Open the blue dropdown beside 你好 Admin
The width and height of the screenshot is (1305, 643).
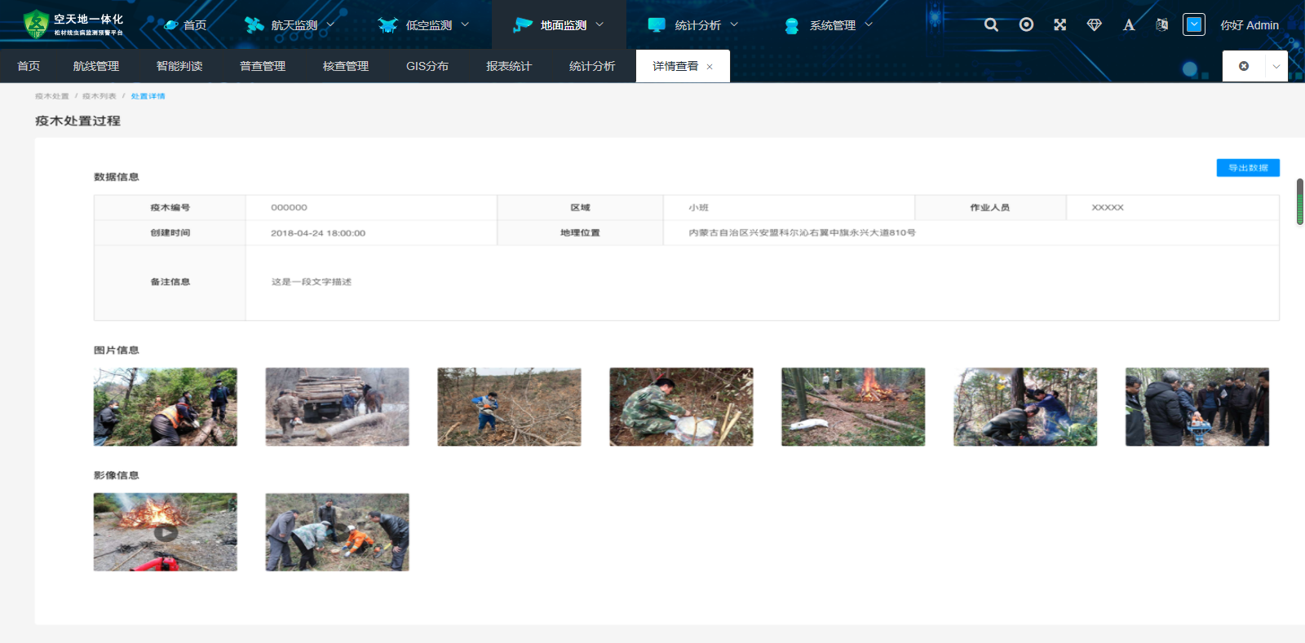click(1194, 24)
